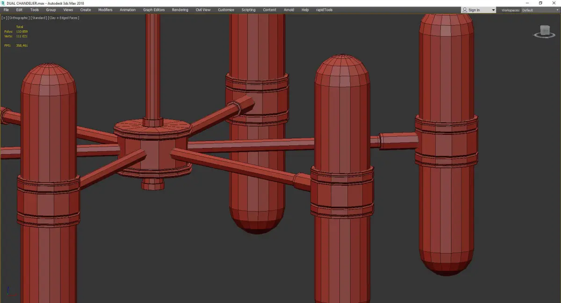Open the Customize menu

[226, 10]
